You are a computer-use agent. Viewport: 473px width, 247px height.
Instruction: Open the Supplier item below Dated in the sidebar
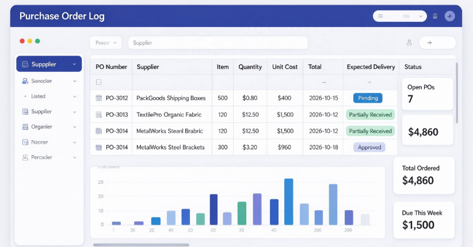(x=49, y=111)
